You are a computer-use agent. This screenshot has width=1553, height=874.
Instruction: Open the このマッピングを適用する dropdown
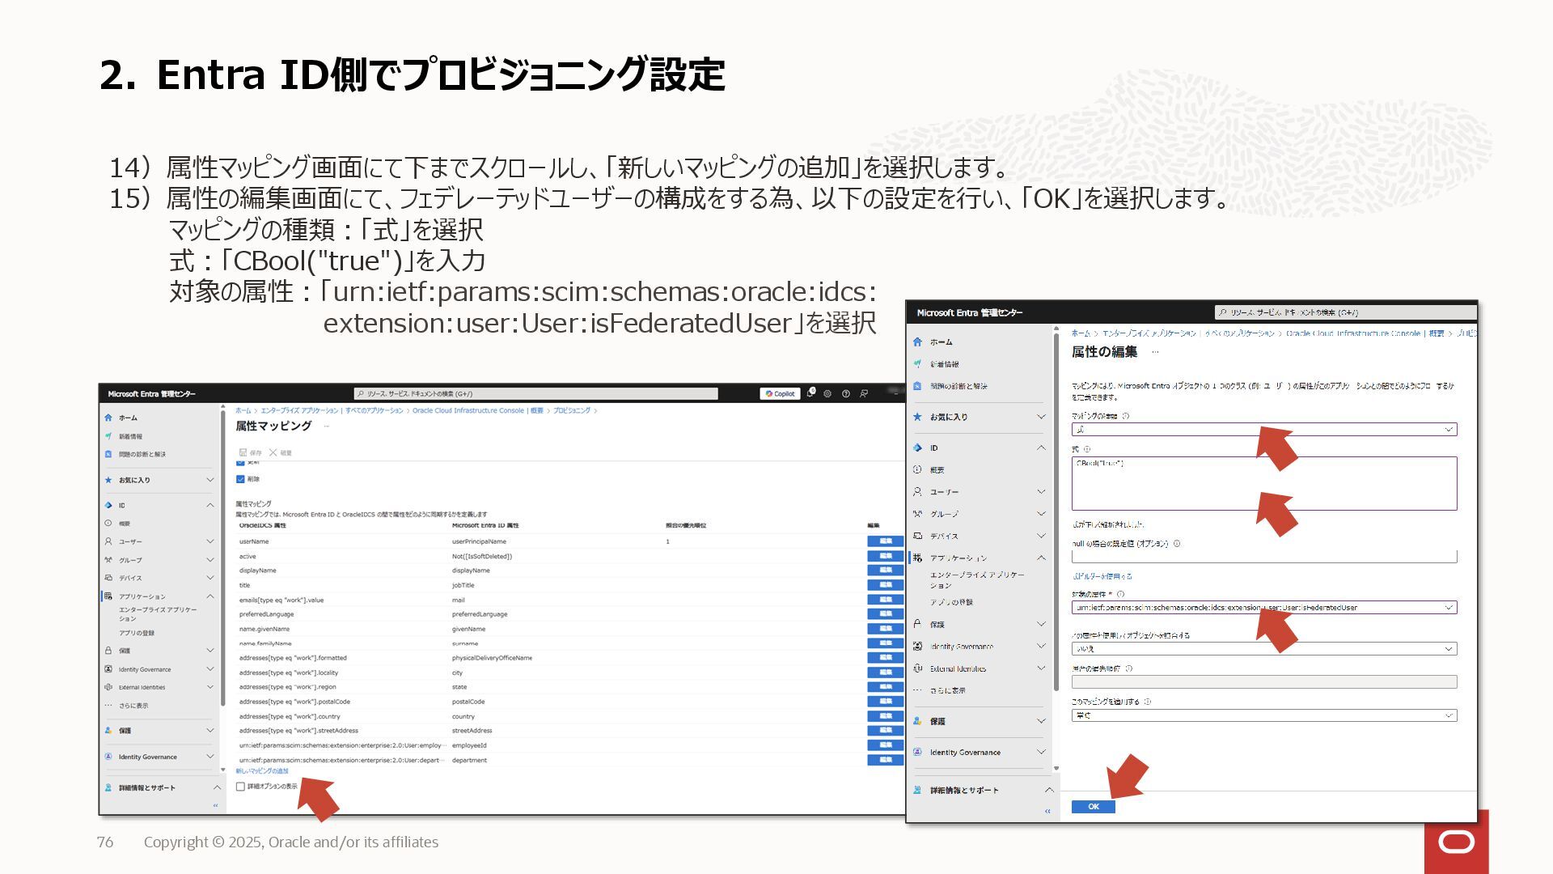click(x=1264, y=715)
